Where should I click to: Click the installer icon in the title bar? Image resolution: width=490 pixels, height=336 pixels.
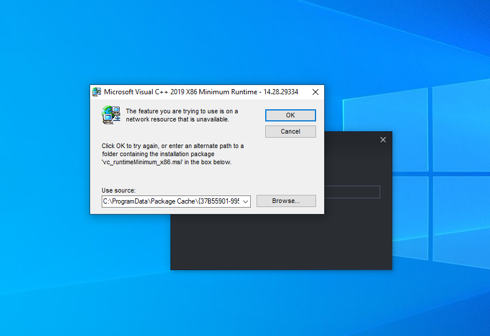click(x=96, y=92)
